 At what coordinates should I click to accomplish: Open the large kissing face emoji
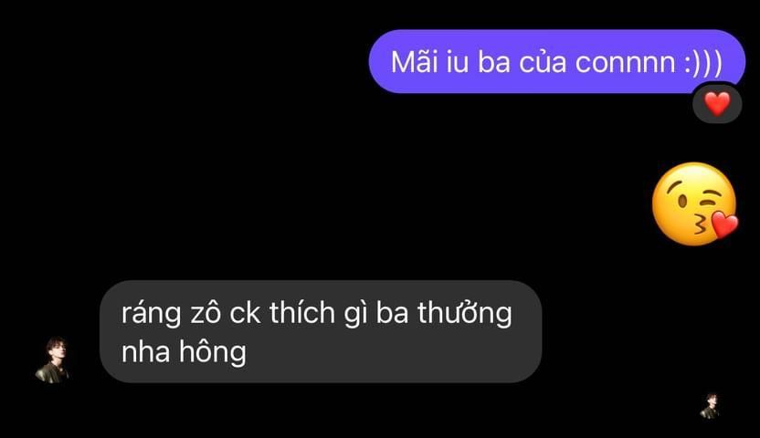click(695, 203)
